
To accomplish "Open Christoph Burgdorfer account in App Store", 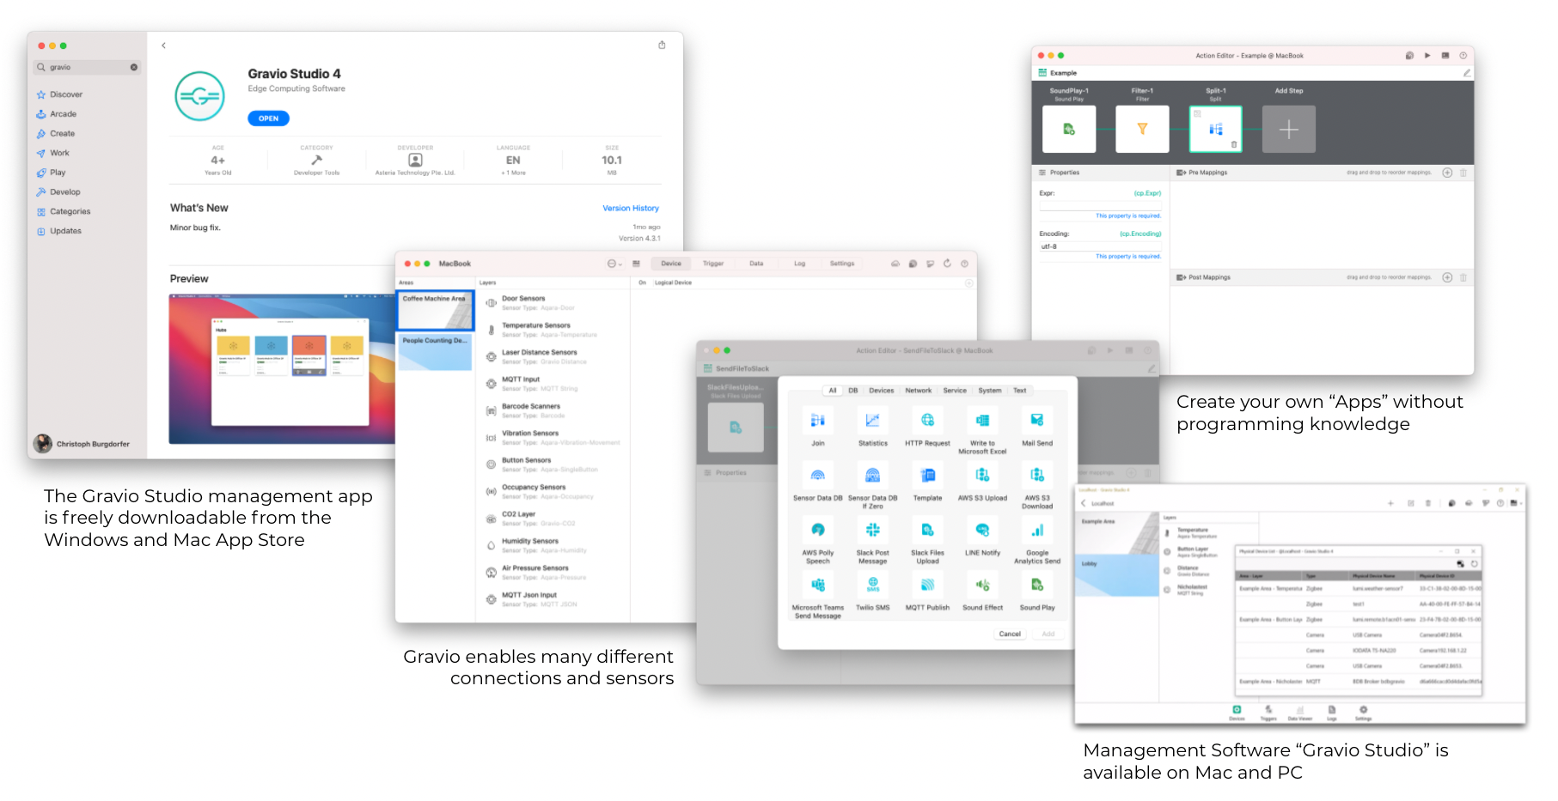I will tap(82, 444).
